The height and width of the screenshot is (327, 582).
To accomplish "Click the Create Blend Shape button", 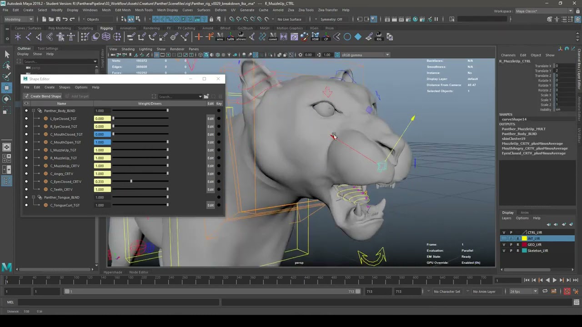I will tap(43, 96).
